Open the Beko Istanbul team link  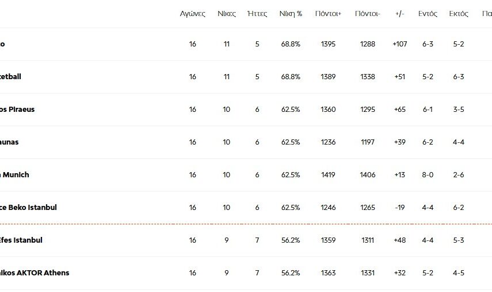click(29, 208)
